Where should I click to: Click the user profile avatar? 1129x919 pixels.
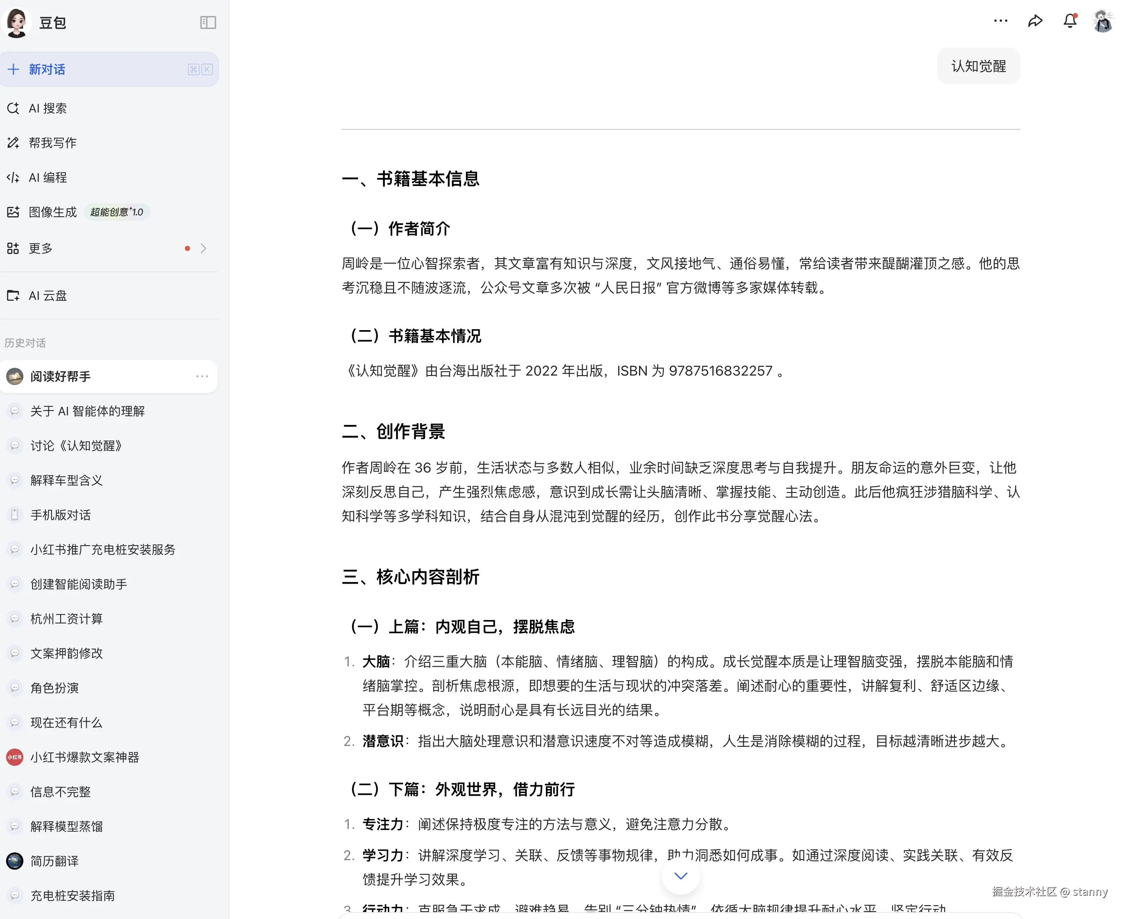[1103, 22]
